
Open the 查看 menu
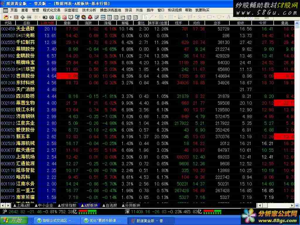pos(25,10)
